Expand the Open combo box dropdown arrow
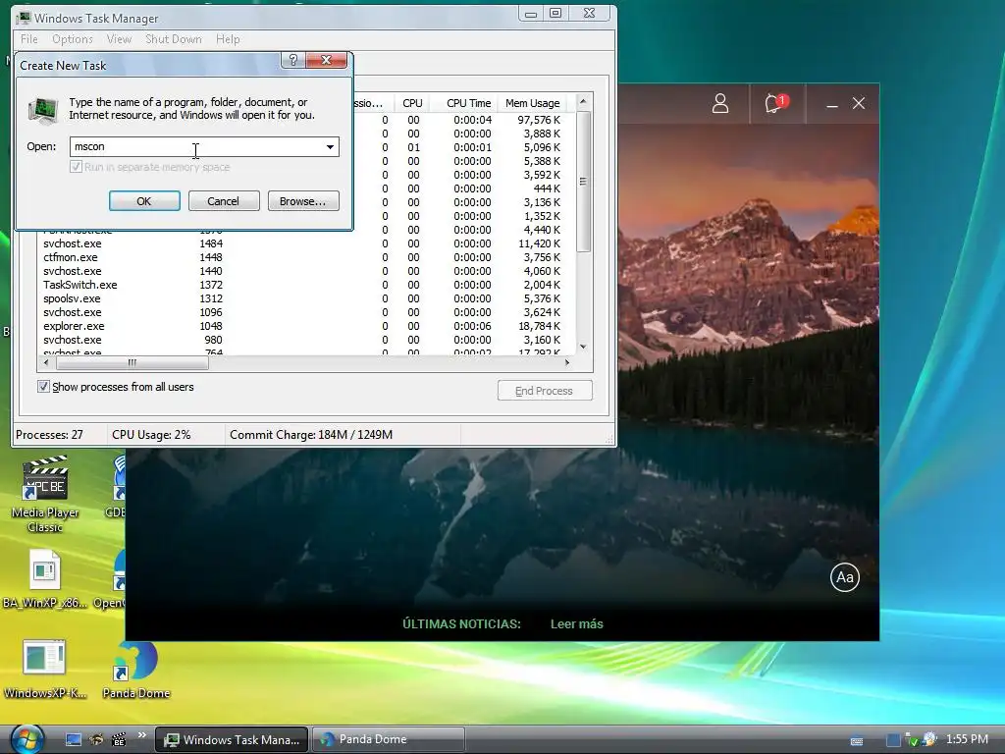 [x=330, y=147]
